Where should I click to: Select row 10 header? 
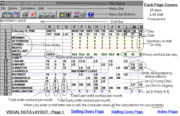tap(6, 61)
